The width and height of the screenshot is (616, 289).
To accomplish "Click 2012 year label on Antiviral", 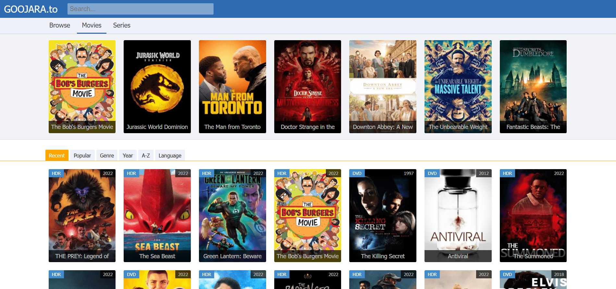I will coord(484,173).
